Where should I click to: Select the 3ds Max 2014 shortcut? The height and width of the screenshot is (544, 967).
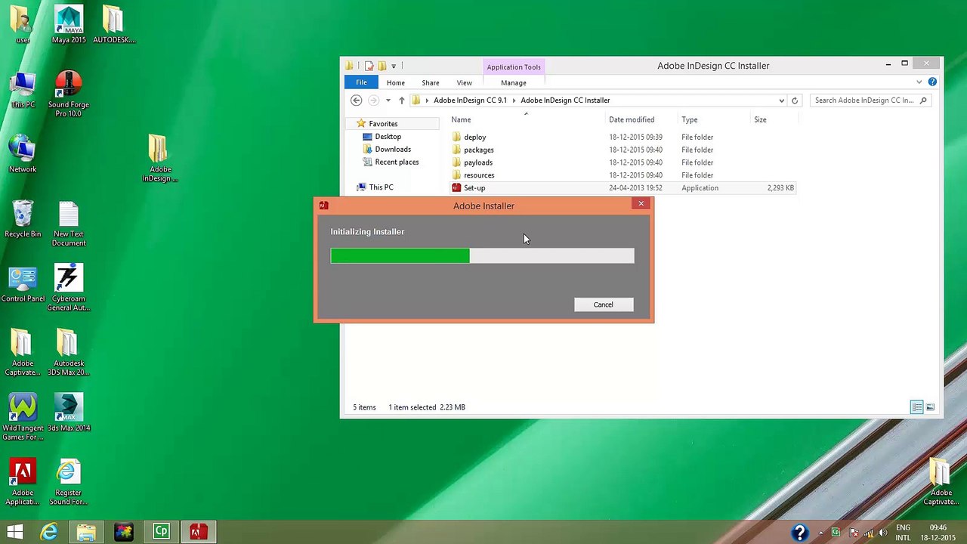[x=69, y=413]
